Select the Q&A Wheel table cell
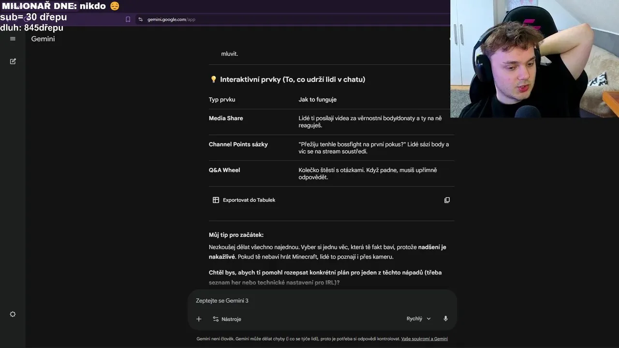 click(224, 170)
